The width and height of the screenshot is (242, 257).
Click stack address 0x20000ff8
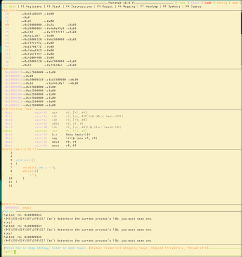(x=14, y=79)
